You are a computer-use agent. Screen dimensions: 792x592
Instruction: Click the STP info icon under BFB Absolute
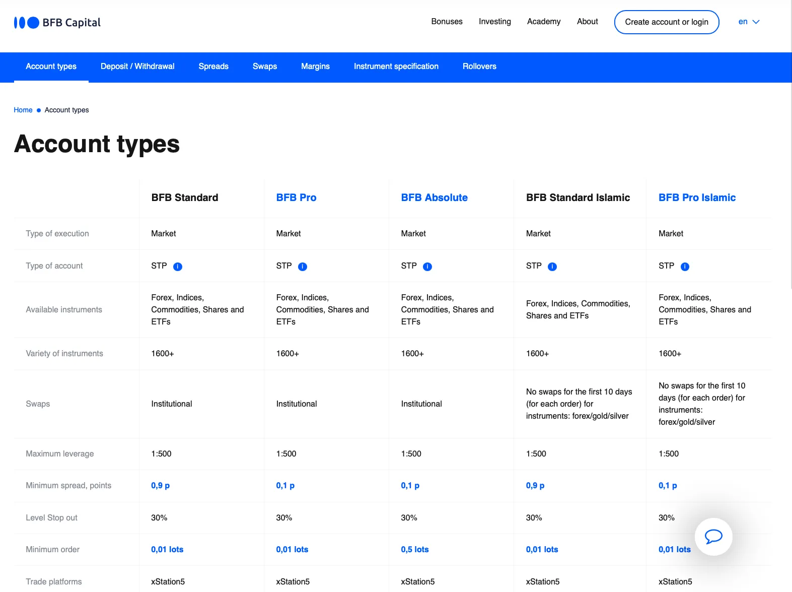[427, 267]
